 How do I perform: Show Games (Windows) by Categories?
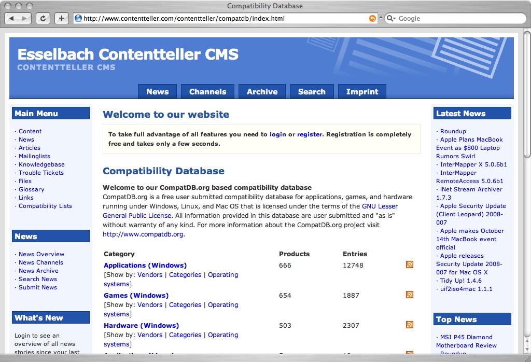(185, 305)
